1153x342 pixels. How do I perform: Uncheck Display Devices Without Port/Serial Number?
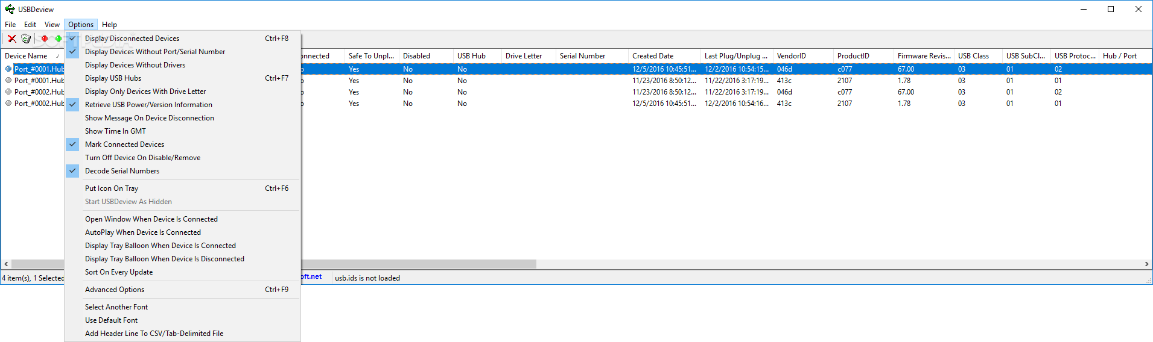coord(182,52)
